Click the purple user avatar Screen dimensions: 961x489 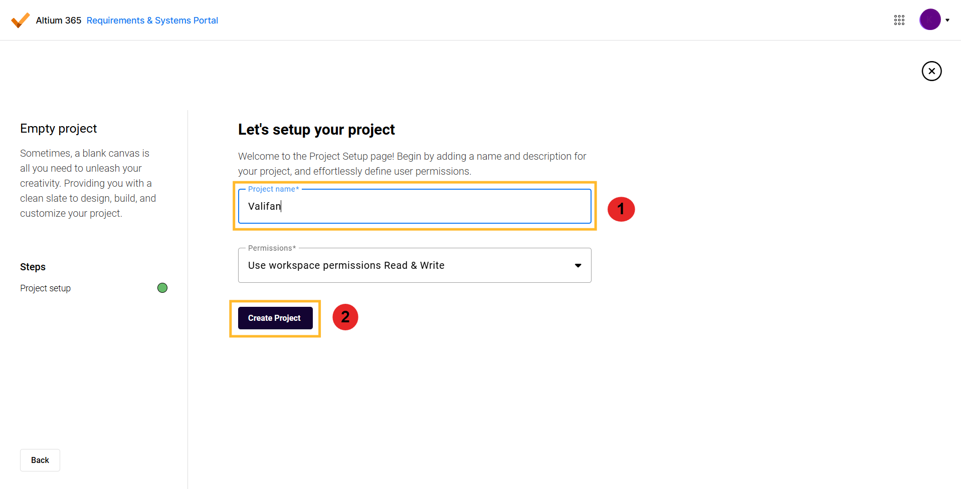pos(929,20)
